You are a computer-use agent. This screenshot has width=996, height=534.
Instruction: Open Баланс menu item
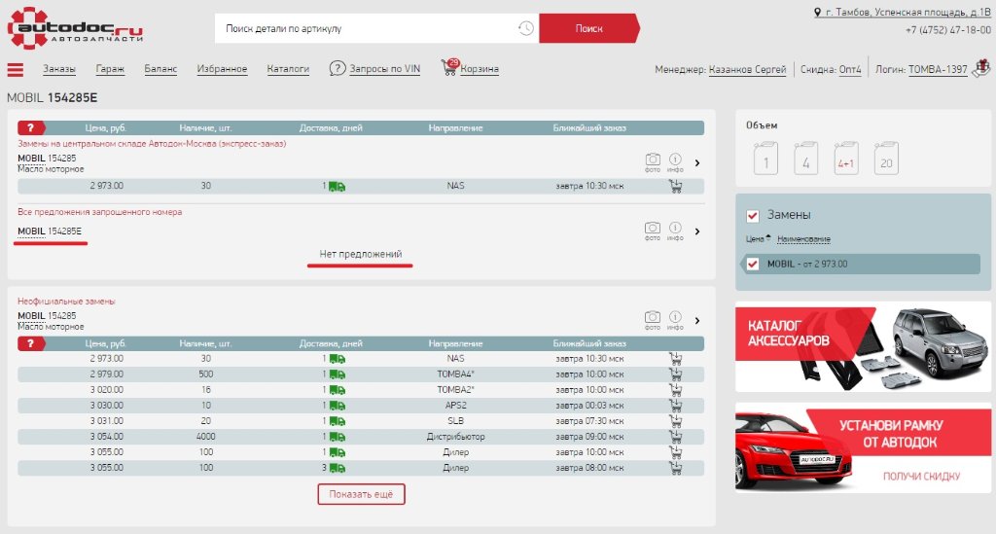click(160, 69)
